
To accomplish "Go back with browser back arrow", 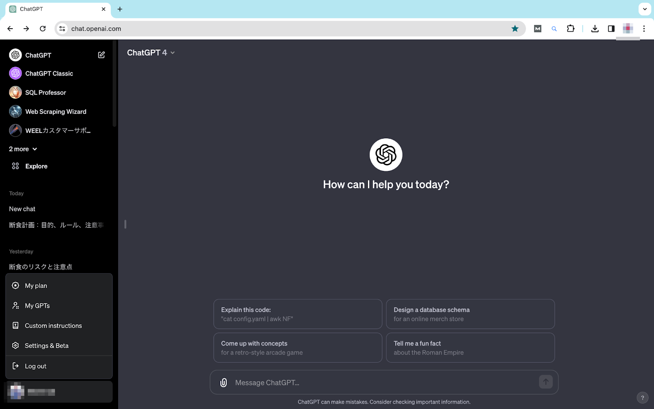I will pyautogui.click(x=10, y=29).
